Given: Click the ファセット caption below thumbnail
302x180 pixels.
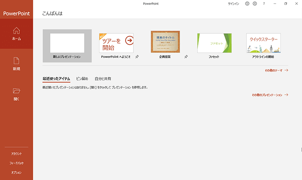Looking at the screenshot, I should tap(214, 56).
